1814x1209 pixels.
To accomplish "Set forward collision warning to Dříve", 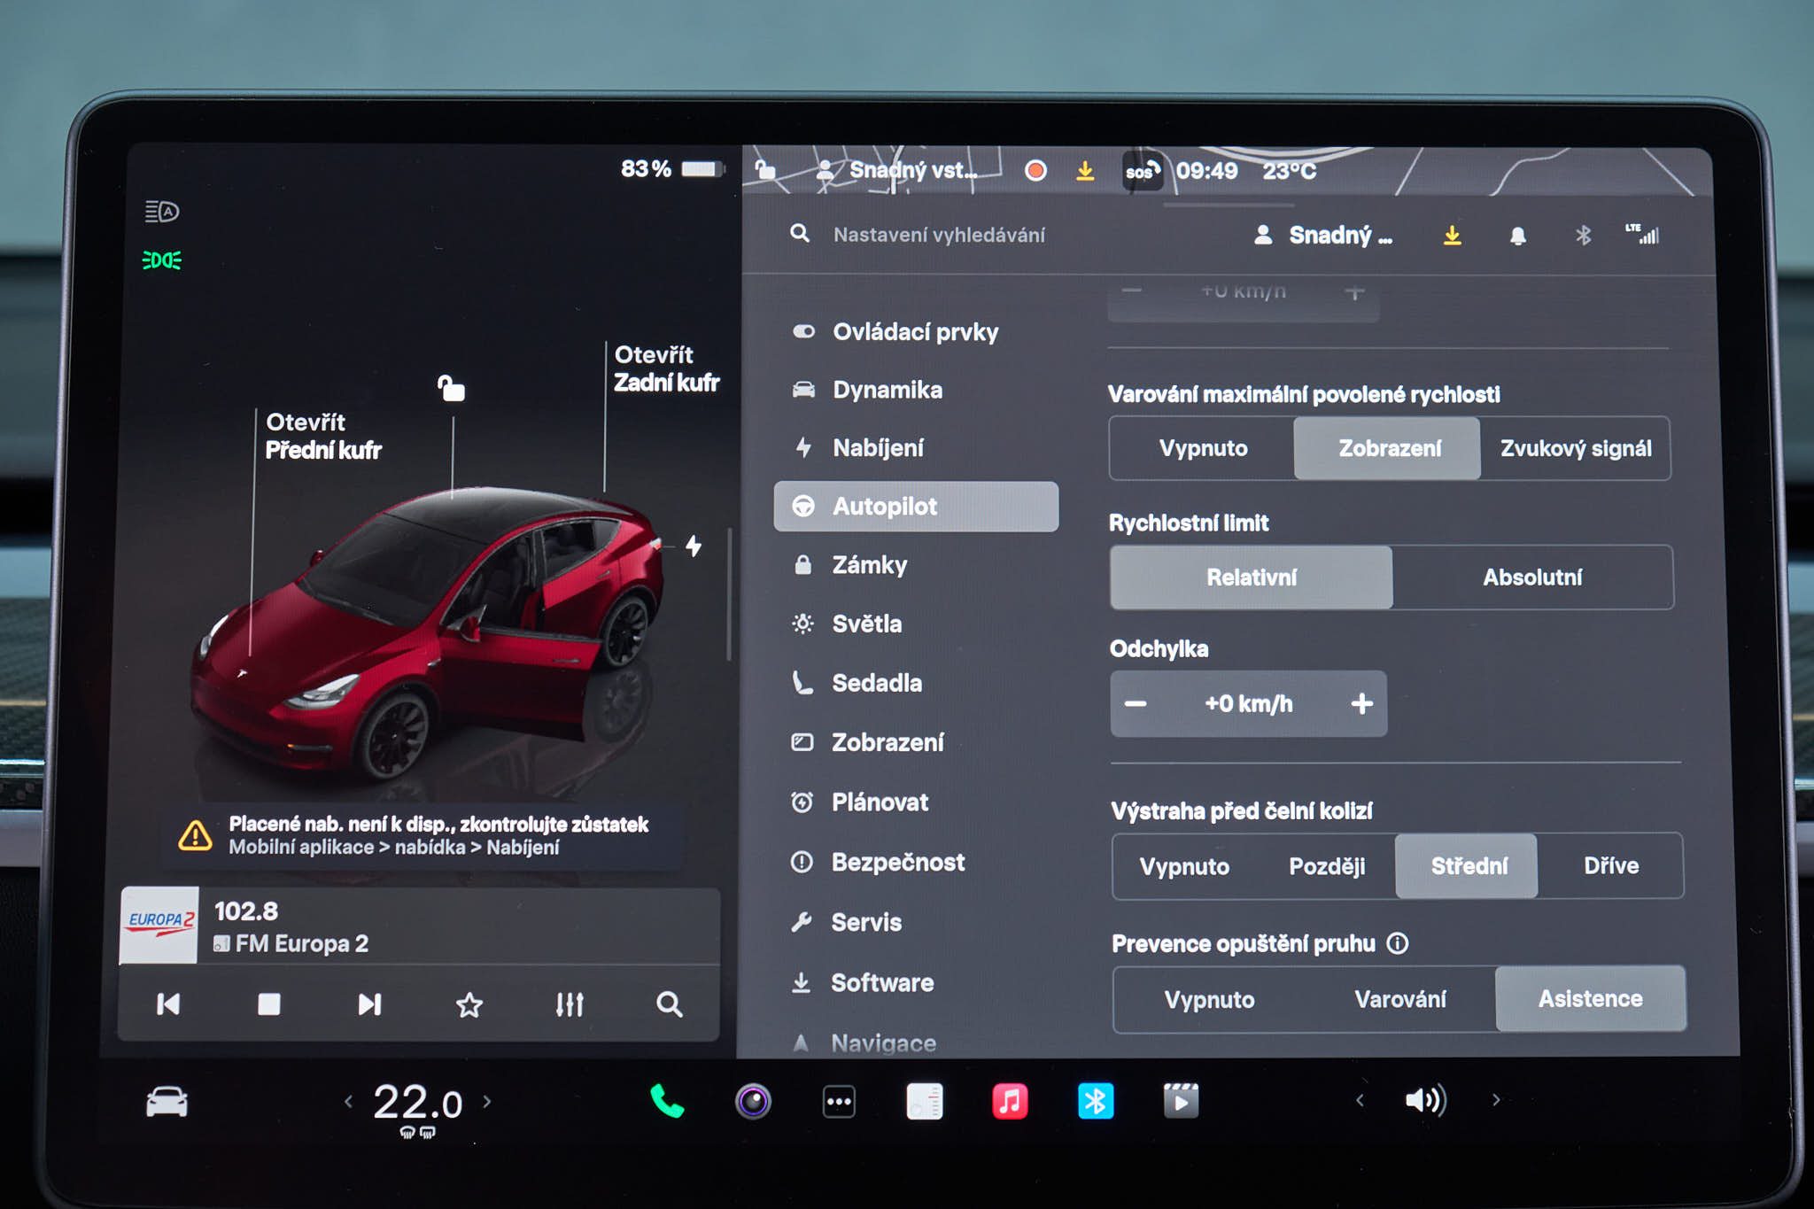I will 1610,865.
